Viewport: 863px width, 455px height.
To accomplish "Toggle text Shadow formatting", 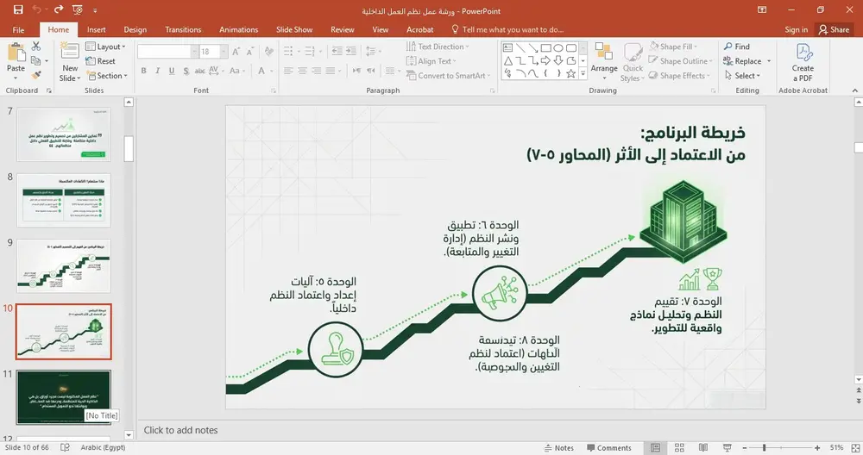I will pyautogui.click(x=186, y=71).
